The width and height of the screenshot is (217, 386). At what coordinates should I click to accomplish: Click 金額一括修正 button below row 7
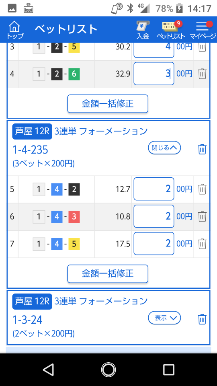[108, 273]
